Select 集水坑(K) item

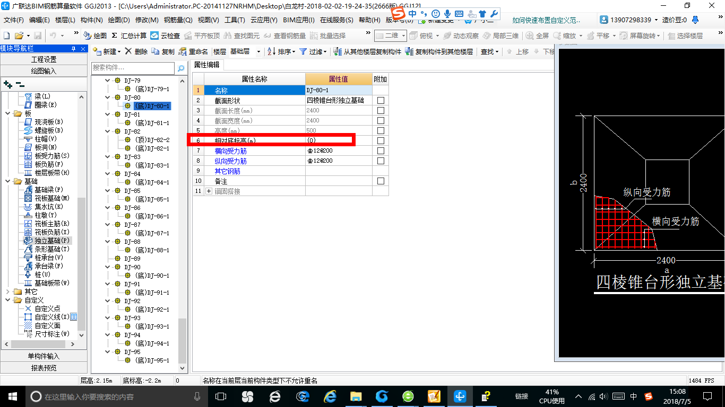[x=44, y=207]
